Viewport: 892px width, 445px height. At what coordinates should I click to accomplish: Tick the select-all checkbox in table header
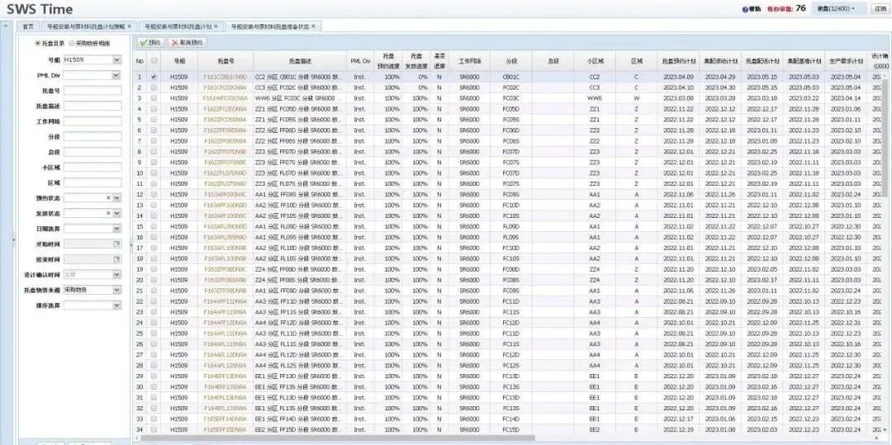click(x=154, y=61)
